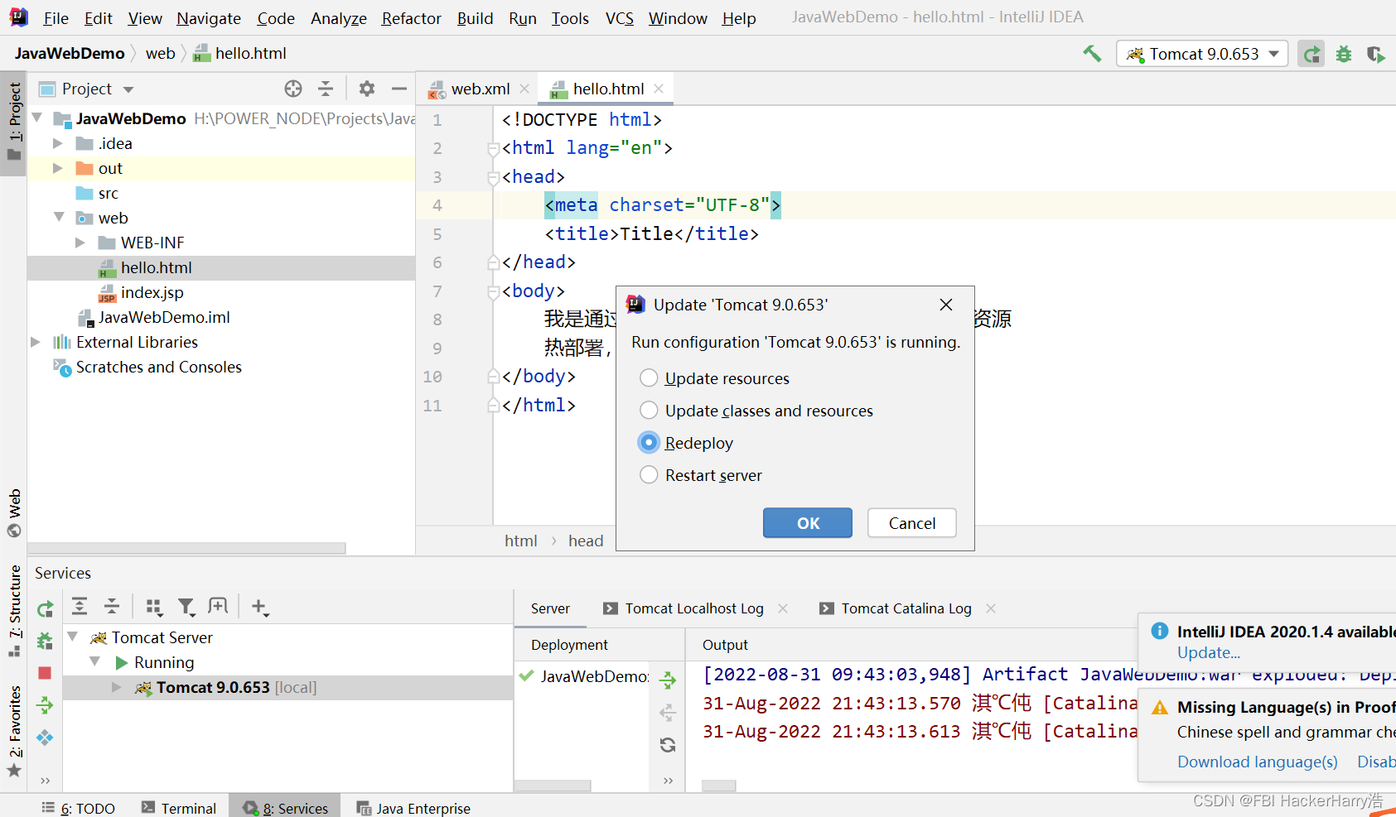This screenshot has width=1396, height=817.
Task: Click the Filter funnel icon in Services toolbar
Action: (187, 607)
